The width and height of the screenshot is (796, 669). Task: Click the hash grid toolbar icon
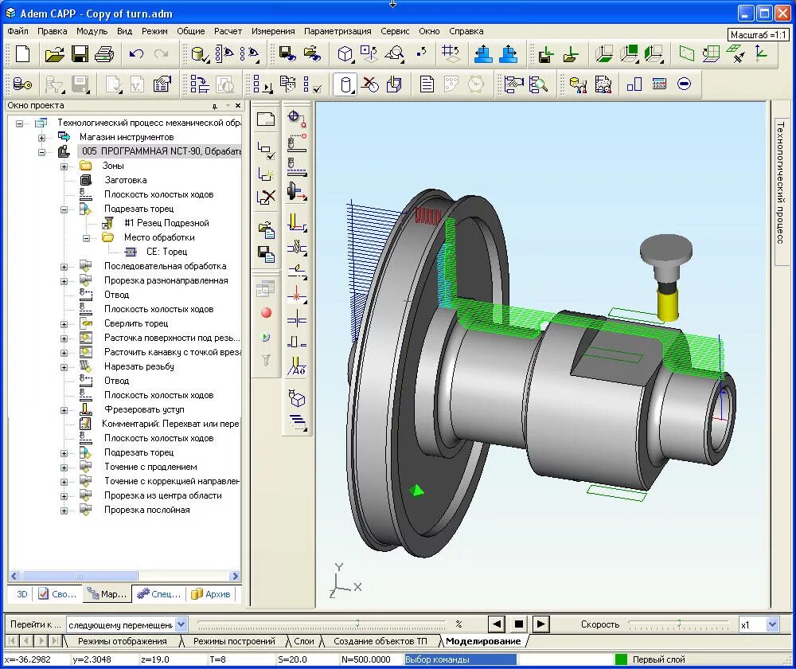451,54
